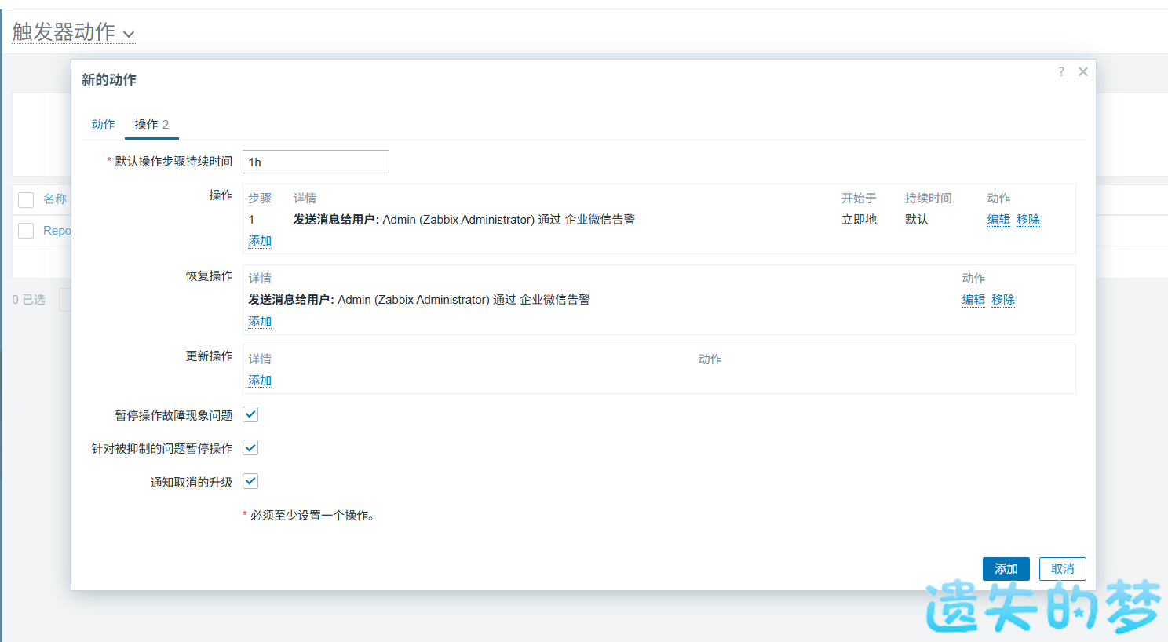
Task: Toggle 通知取消的升级 checkbox
Action: 250,481
